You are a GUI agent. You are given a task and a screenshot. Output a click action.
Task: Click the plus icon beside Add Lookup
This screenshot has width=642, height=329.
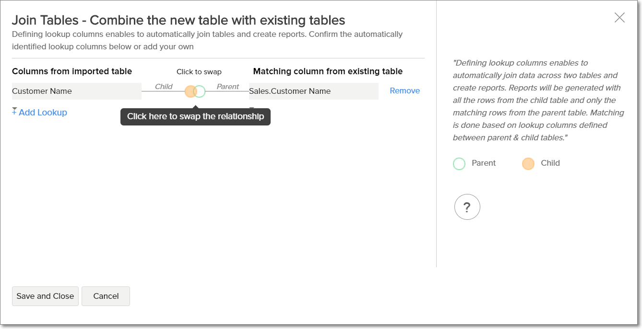point(14,112)
